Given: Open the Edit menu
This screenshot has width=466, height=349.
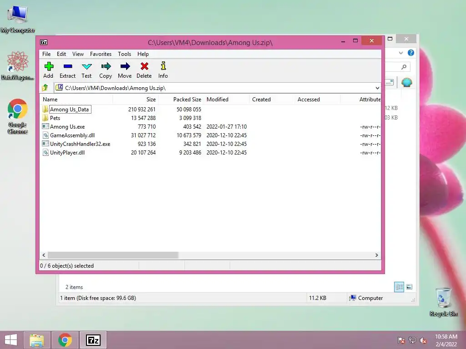Looking at the screenshot, I should point(61,54).
